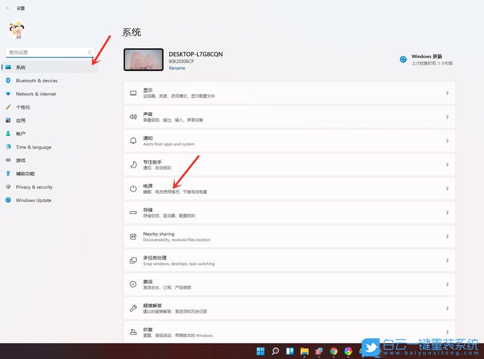Open Windows Update from sidebar
484x359 pixels.
point(32,200)
